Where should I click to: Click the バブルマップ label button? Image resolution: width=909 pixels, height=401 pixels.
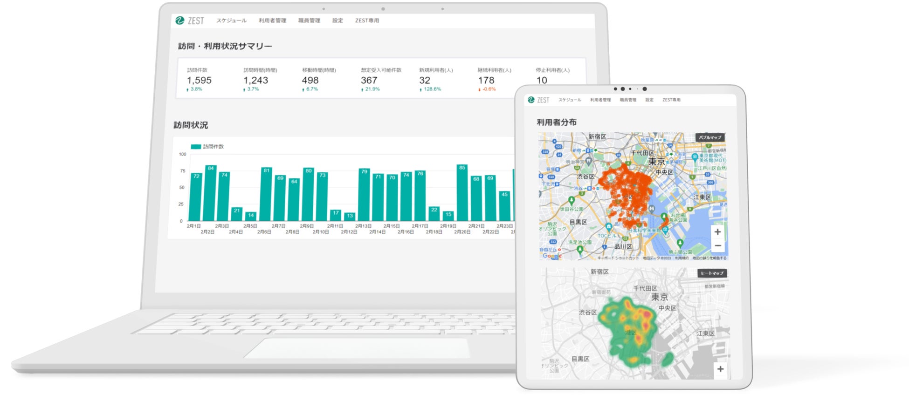click(710, 137)
